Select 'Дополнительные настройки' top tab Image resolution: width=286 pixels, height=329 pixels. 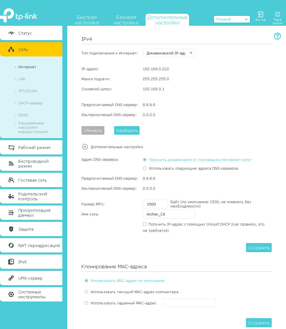point(167,20)
